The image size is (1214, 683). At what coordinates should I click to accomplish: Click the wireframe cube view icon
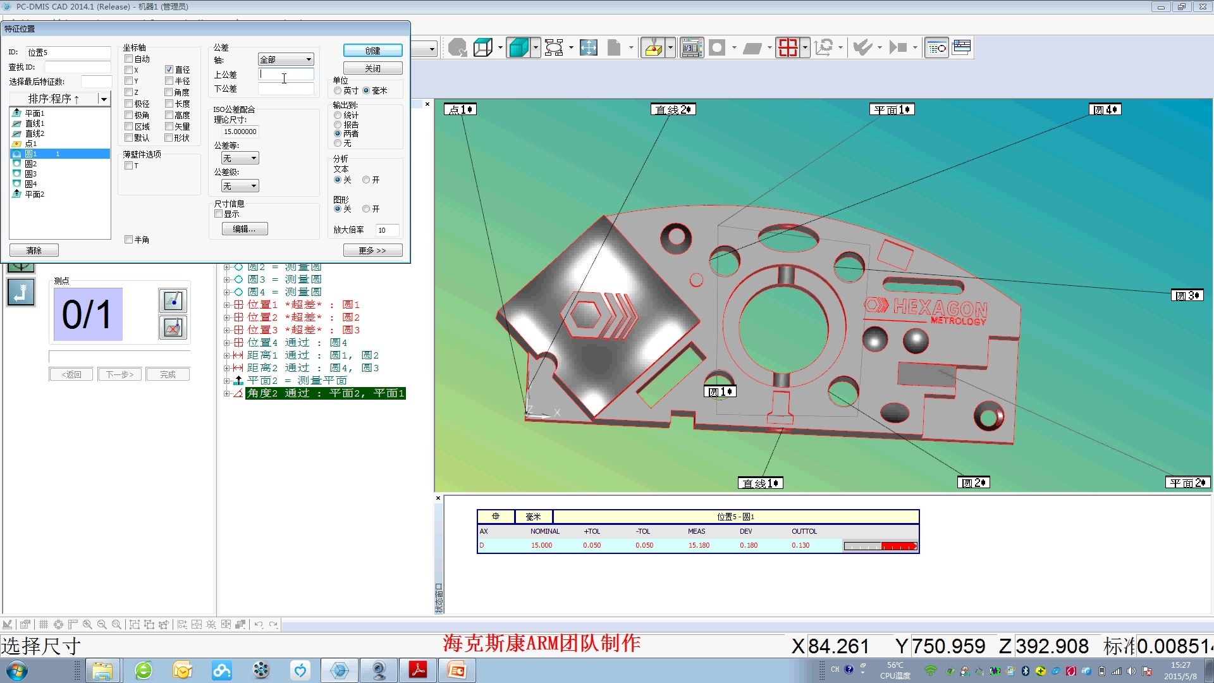[x=483, y=47]
